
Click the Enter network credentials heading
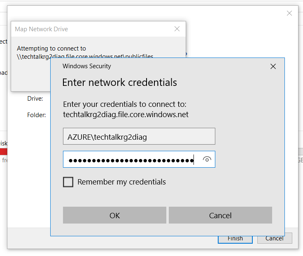click(x=119, y=83)
